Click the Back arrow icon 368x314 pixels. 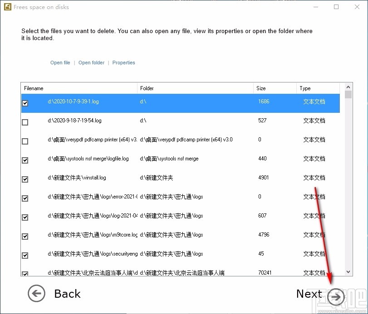tap(36, 293)
